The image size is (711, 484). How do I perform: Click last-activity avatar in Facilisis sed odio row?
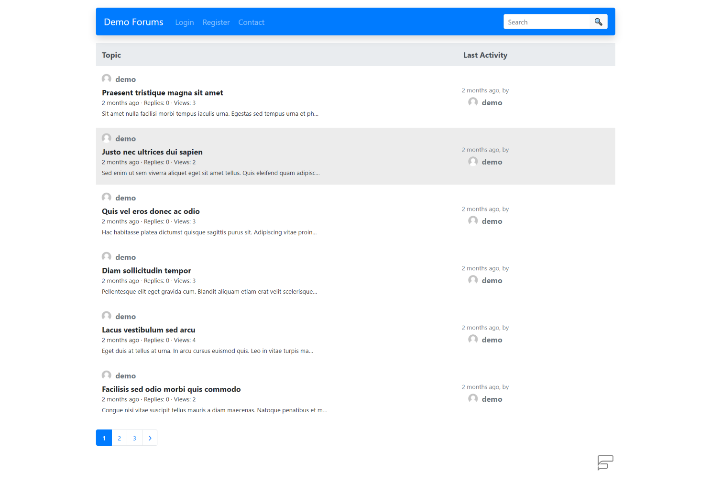(x=473, y=398)
